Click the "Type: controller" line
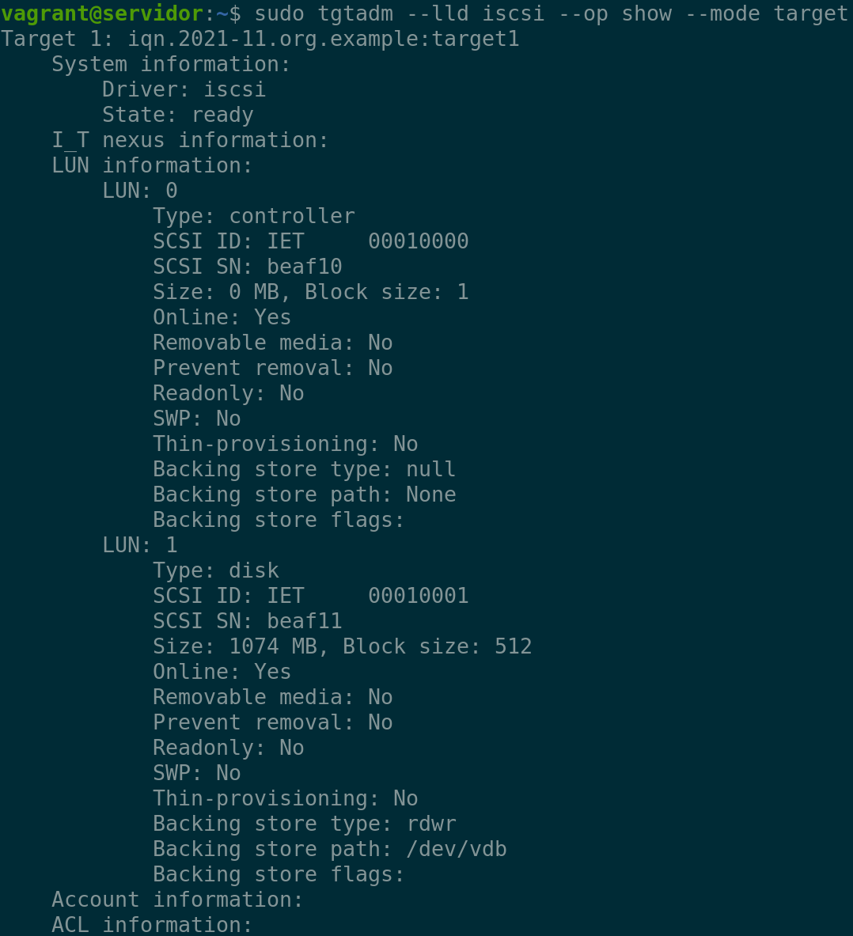This screenshot has height=936, width=853. [253, 216]
